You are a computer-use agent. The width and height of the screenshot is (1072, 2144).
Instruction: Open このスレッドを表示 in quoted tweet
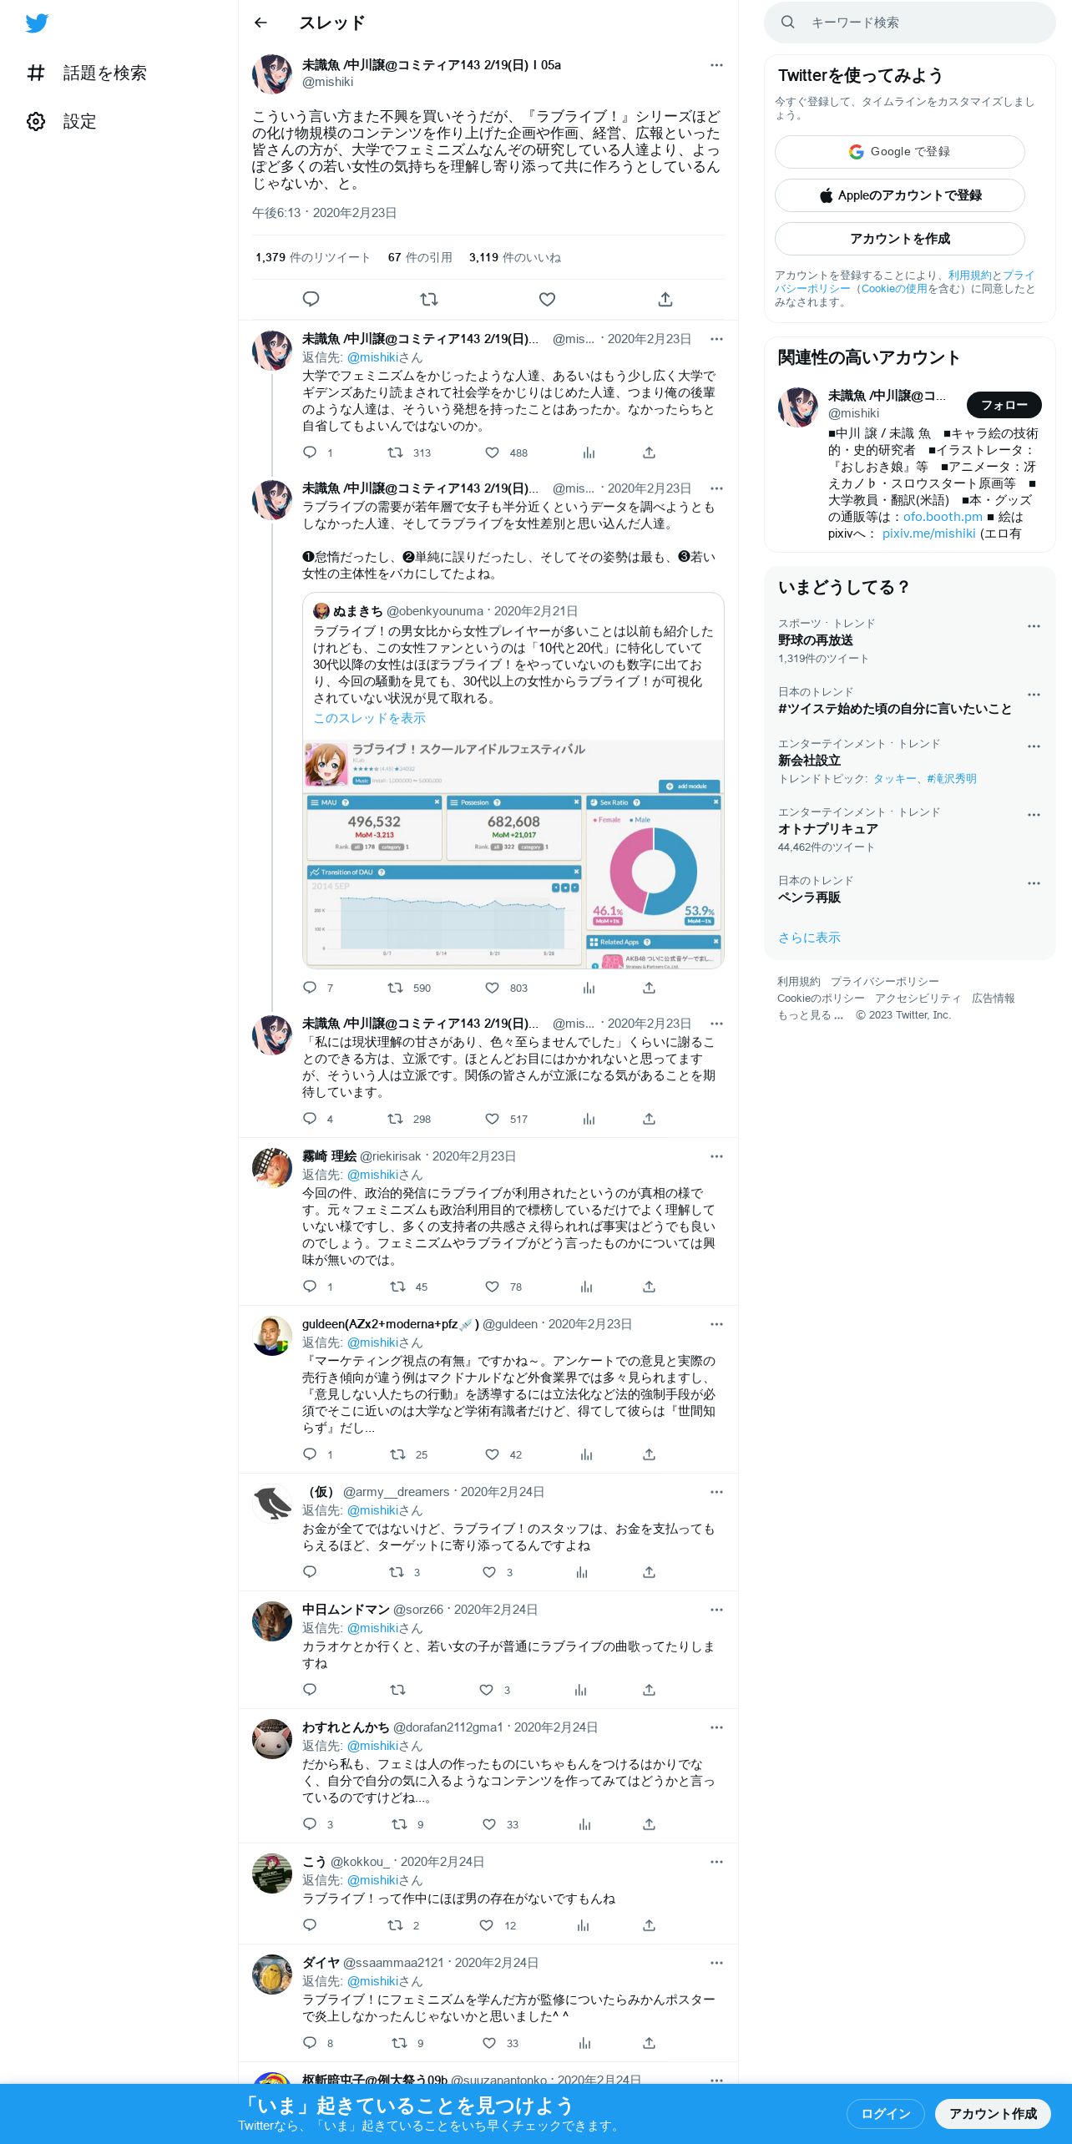pyautogui.click(x=369, y=718)
